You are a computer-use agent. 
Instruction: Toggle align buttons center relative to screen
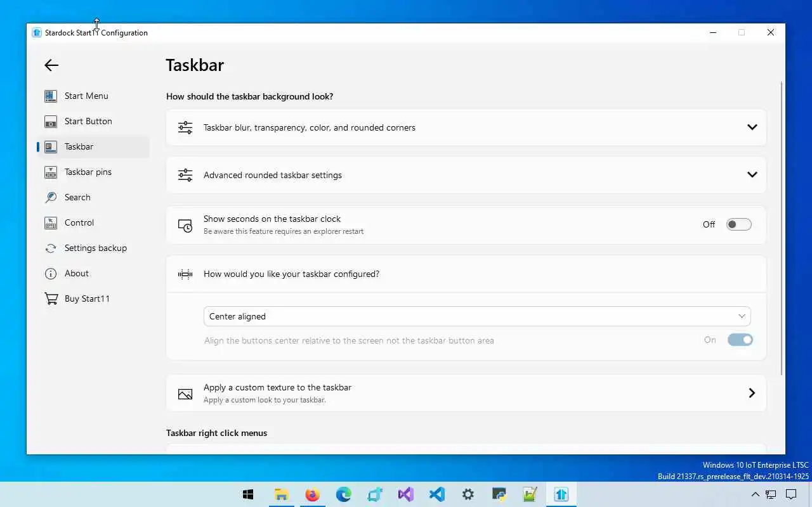[x=740, y=340]
